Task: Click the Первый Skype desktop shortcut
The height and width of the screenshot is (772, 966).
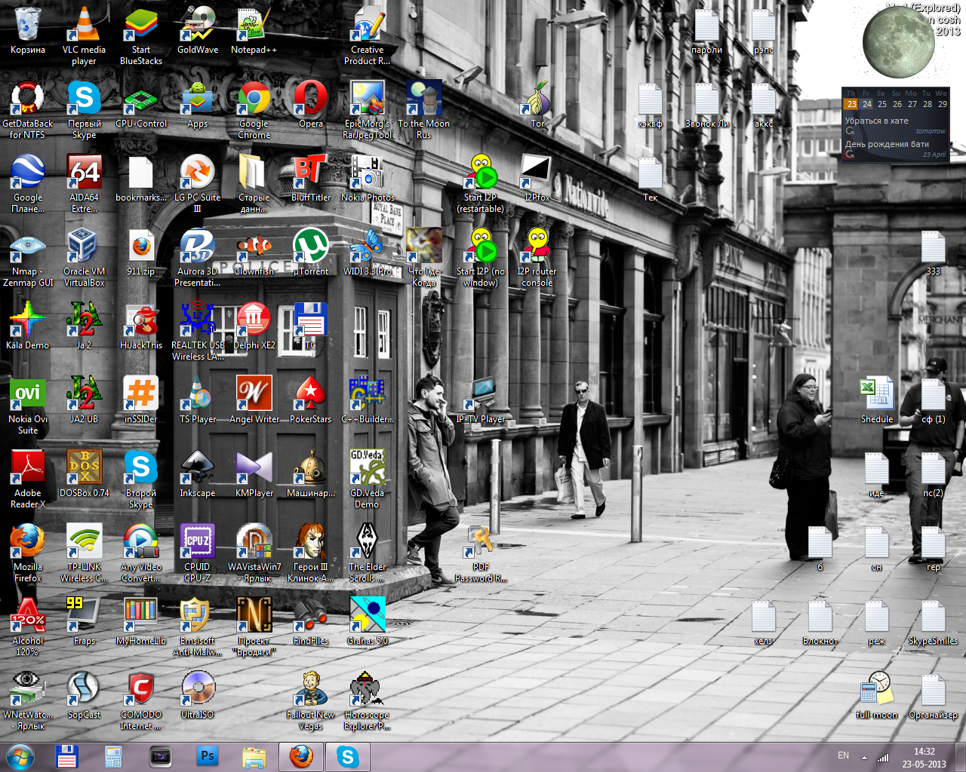Action: tap(84, 109)
